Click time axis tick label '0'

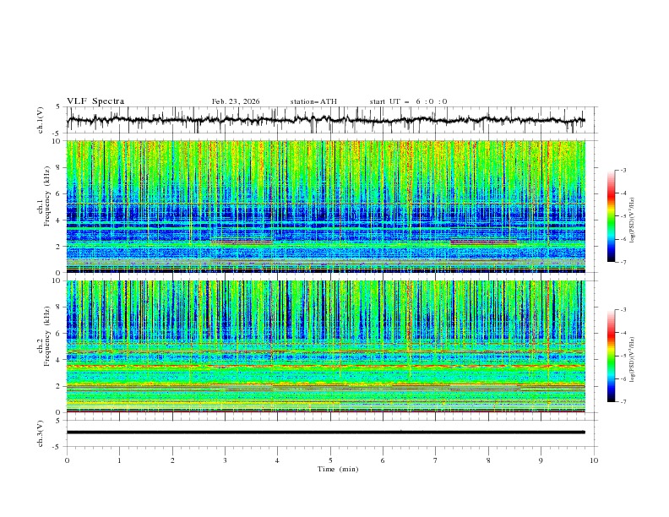67,460
